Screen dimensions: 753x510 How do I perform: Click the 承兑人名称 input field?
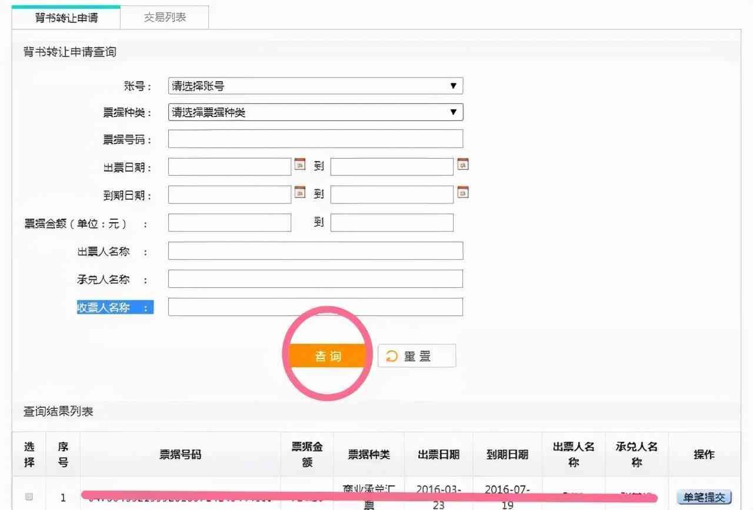[x=315, y=279]
